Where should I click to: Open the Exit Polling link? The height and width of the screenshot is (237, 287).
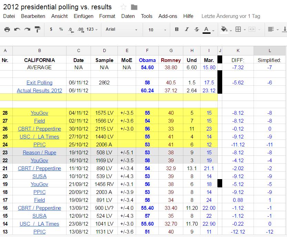click(x=40, y=83)
